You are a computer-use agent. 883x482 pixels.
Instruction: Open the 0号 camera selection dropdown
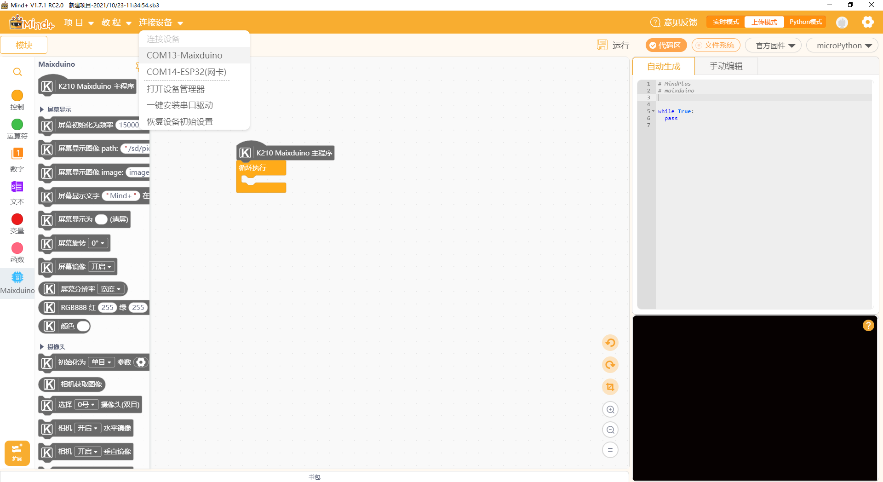86,405
